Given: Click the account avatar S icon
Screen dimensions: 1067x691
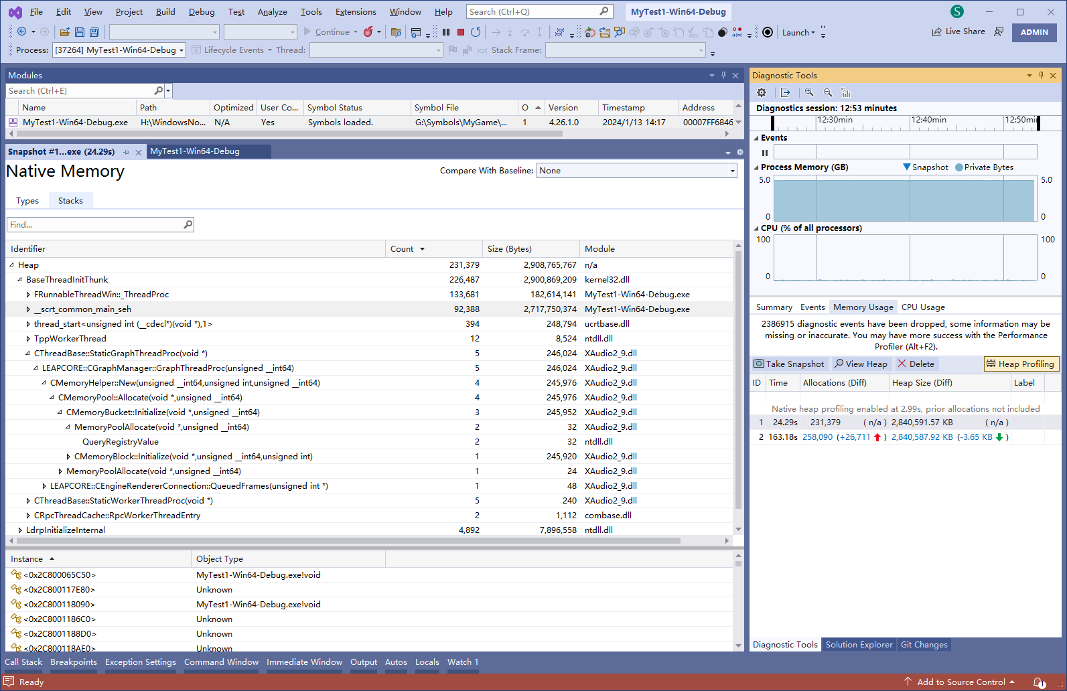Looking at the screenshot, I should [957, 11].
